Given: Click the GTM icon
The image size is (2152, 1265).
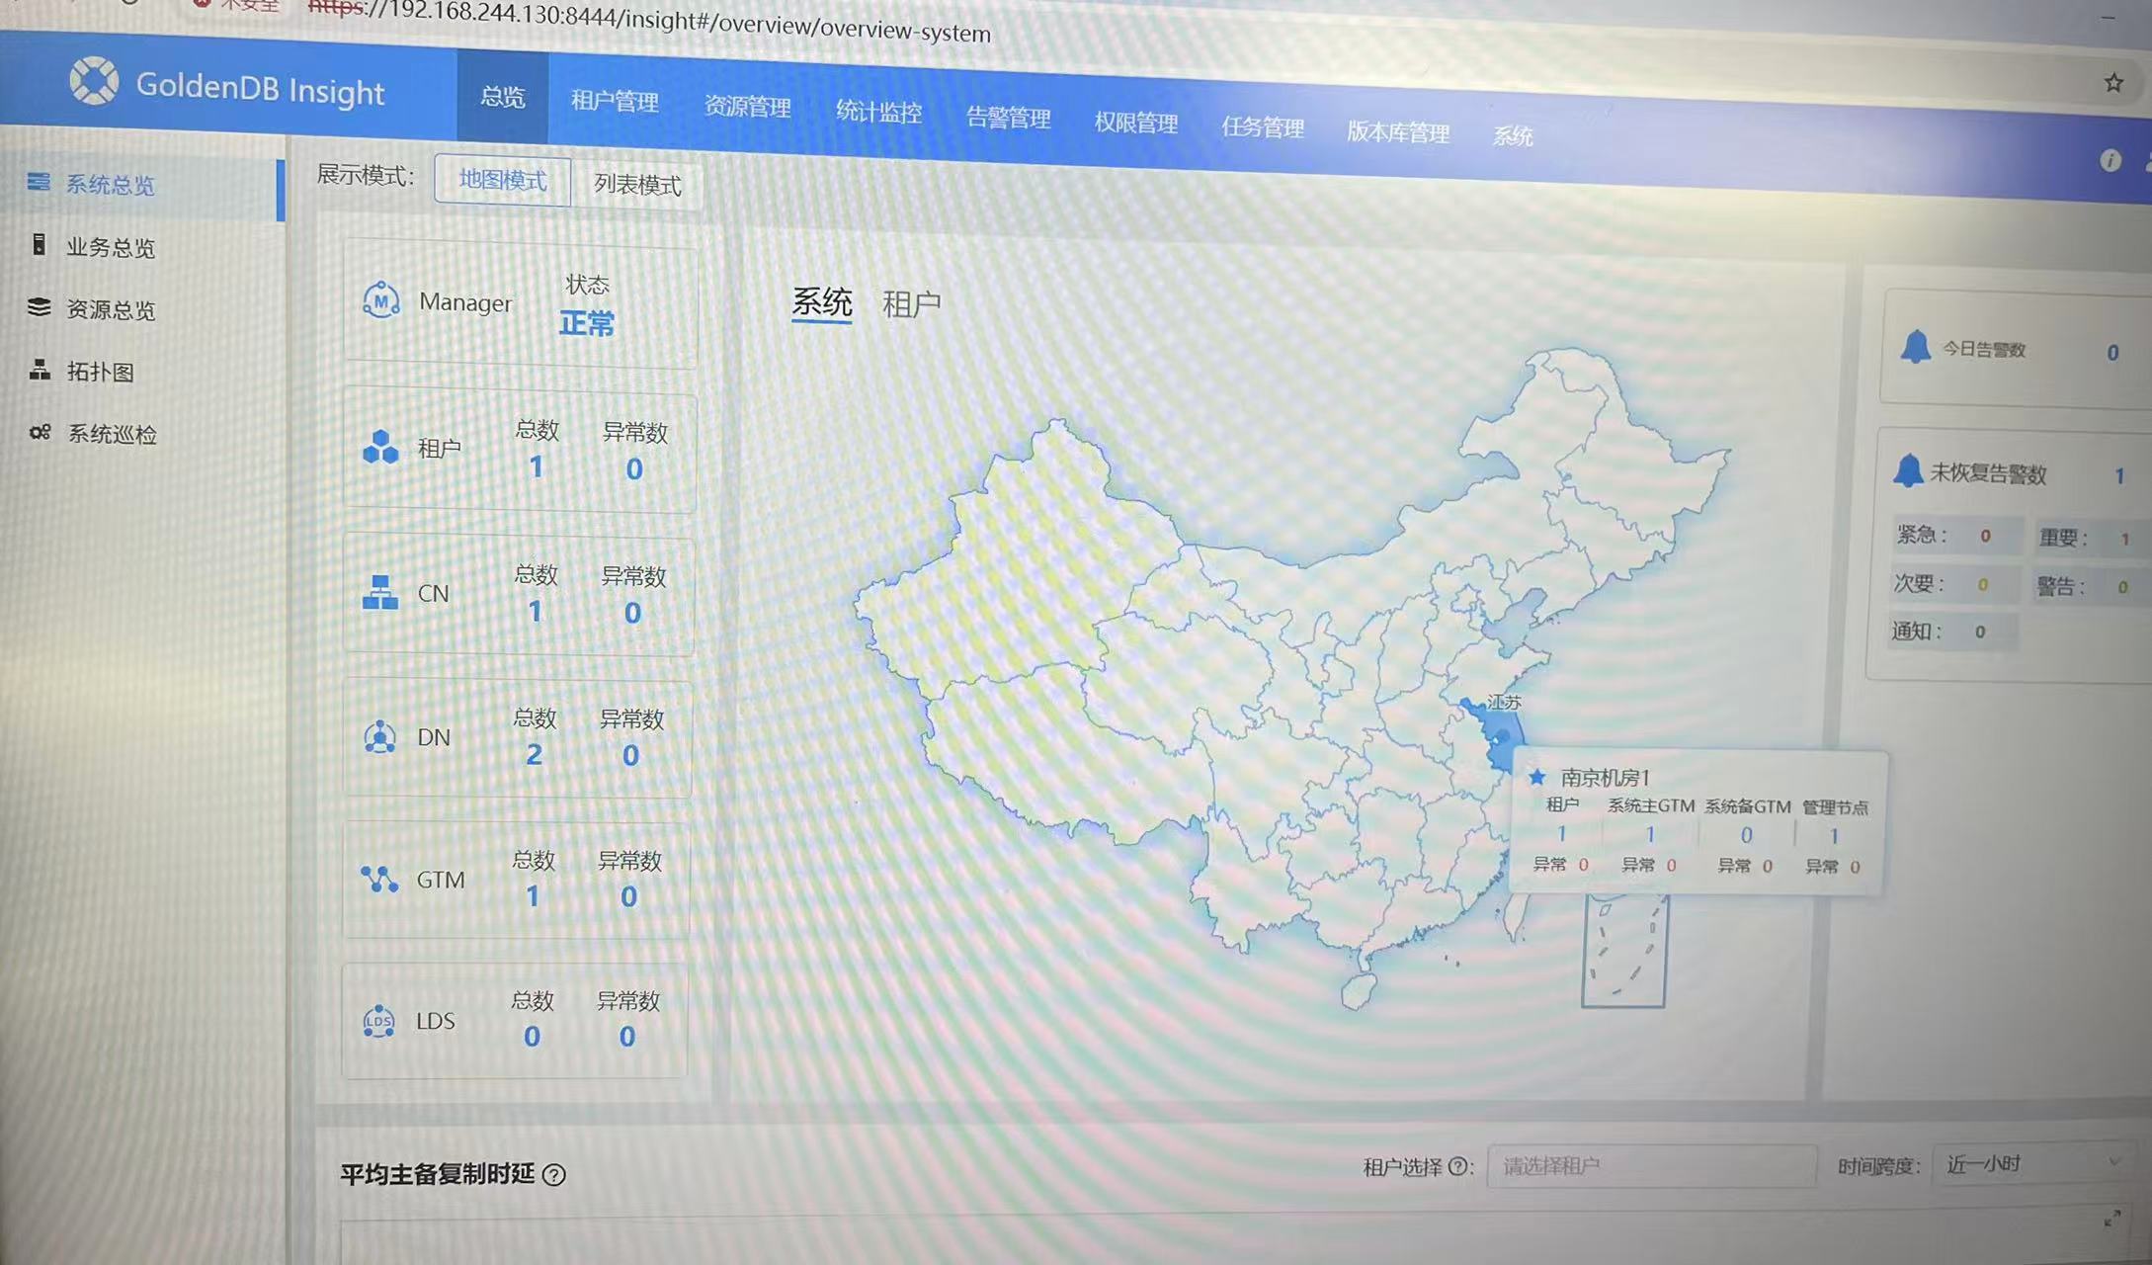Looking at the screenshot, I should coord(379,878).
